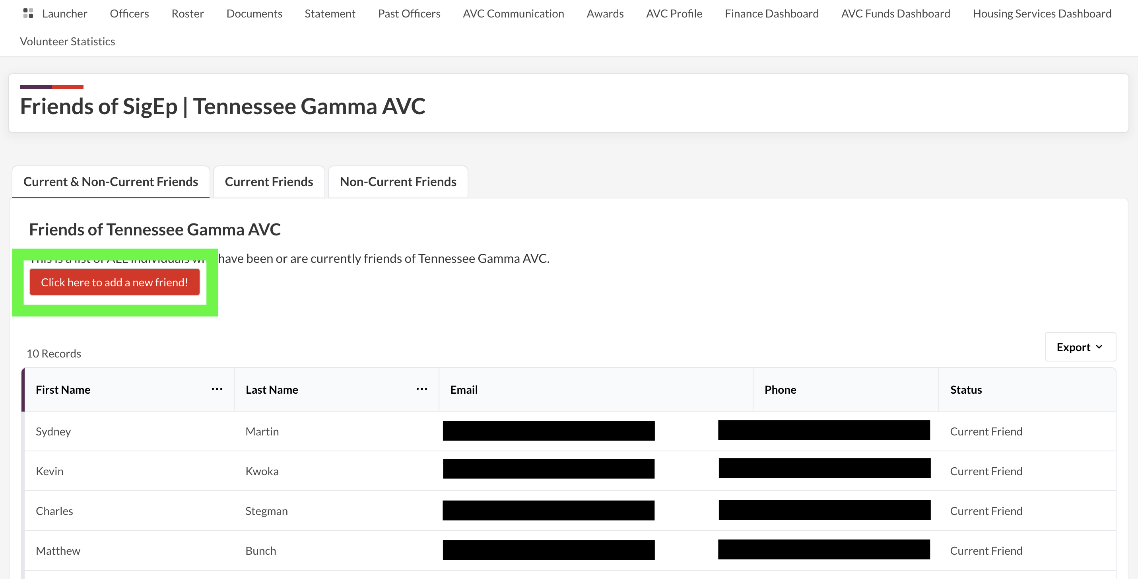Navigate to Volunteer Statistics
This screenshot has width=1138, height=579.
tap(67, 41)
